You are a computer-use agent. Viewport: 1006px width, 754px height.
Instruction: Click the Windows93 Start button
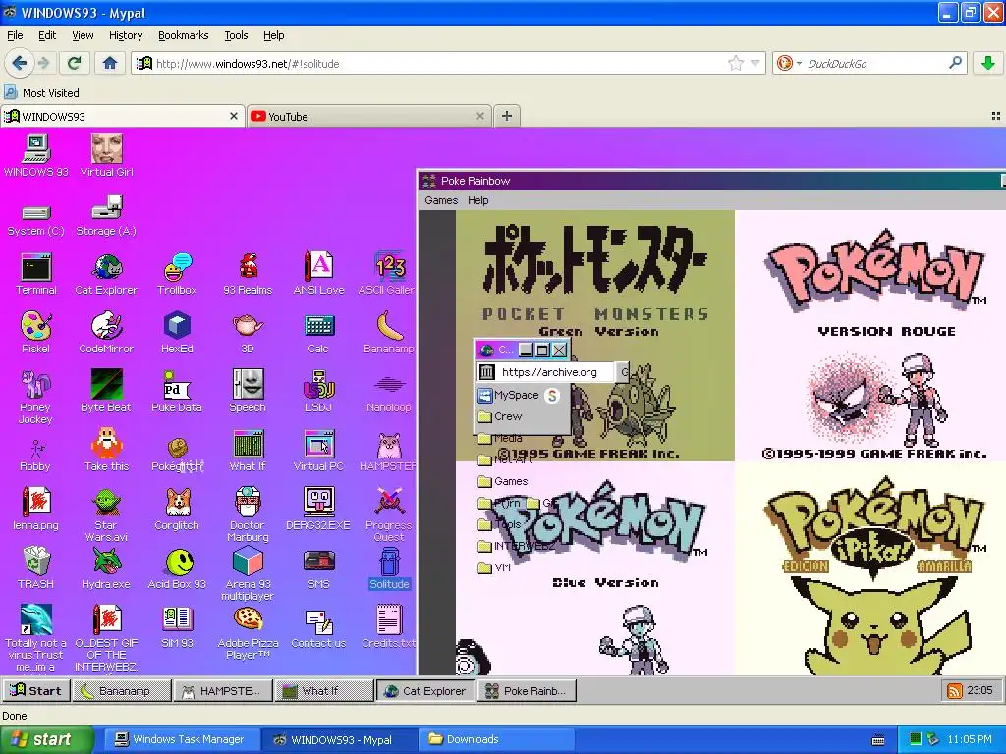click(35, 690)
